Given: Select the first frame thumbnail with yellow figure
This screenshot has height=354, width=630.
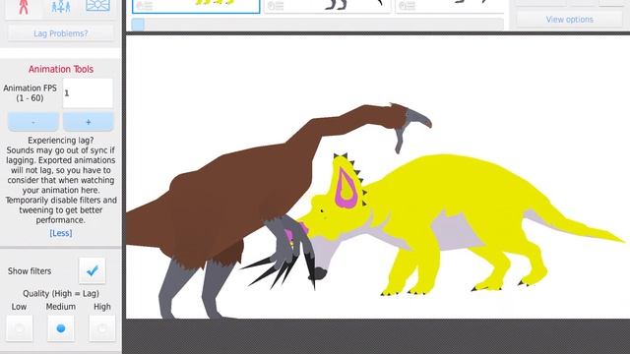Looking at the screenshot, I should [x=196, y=7].
